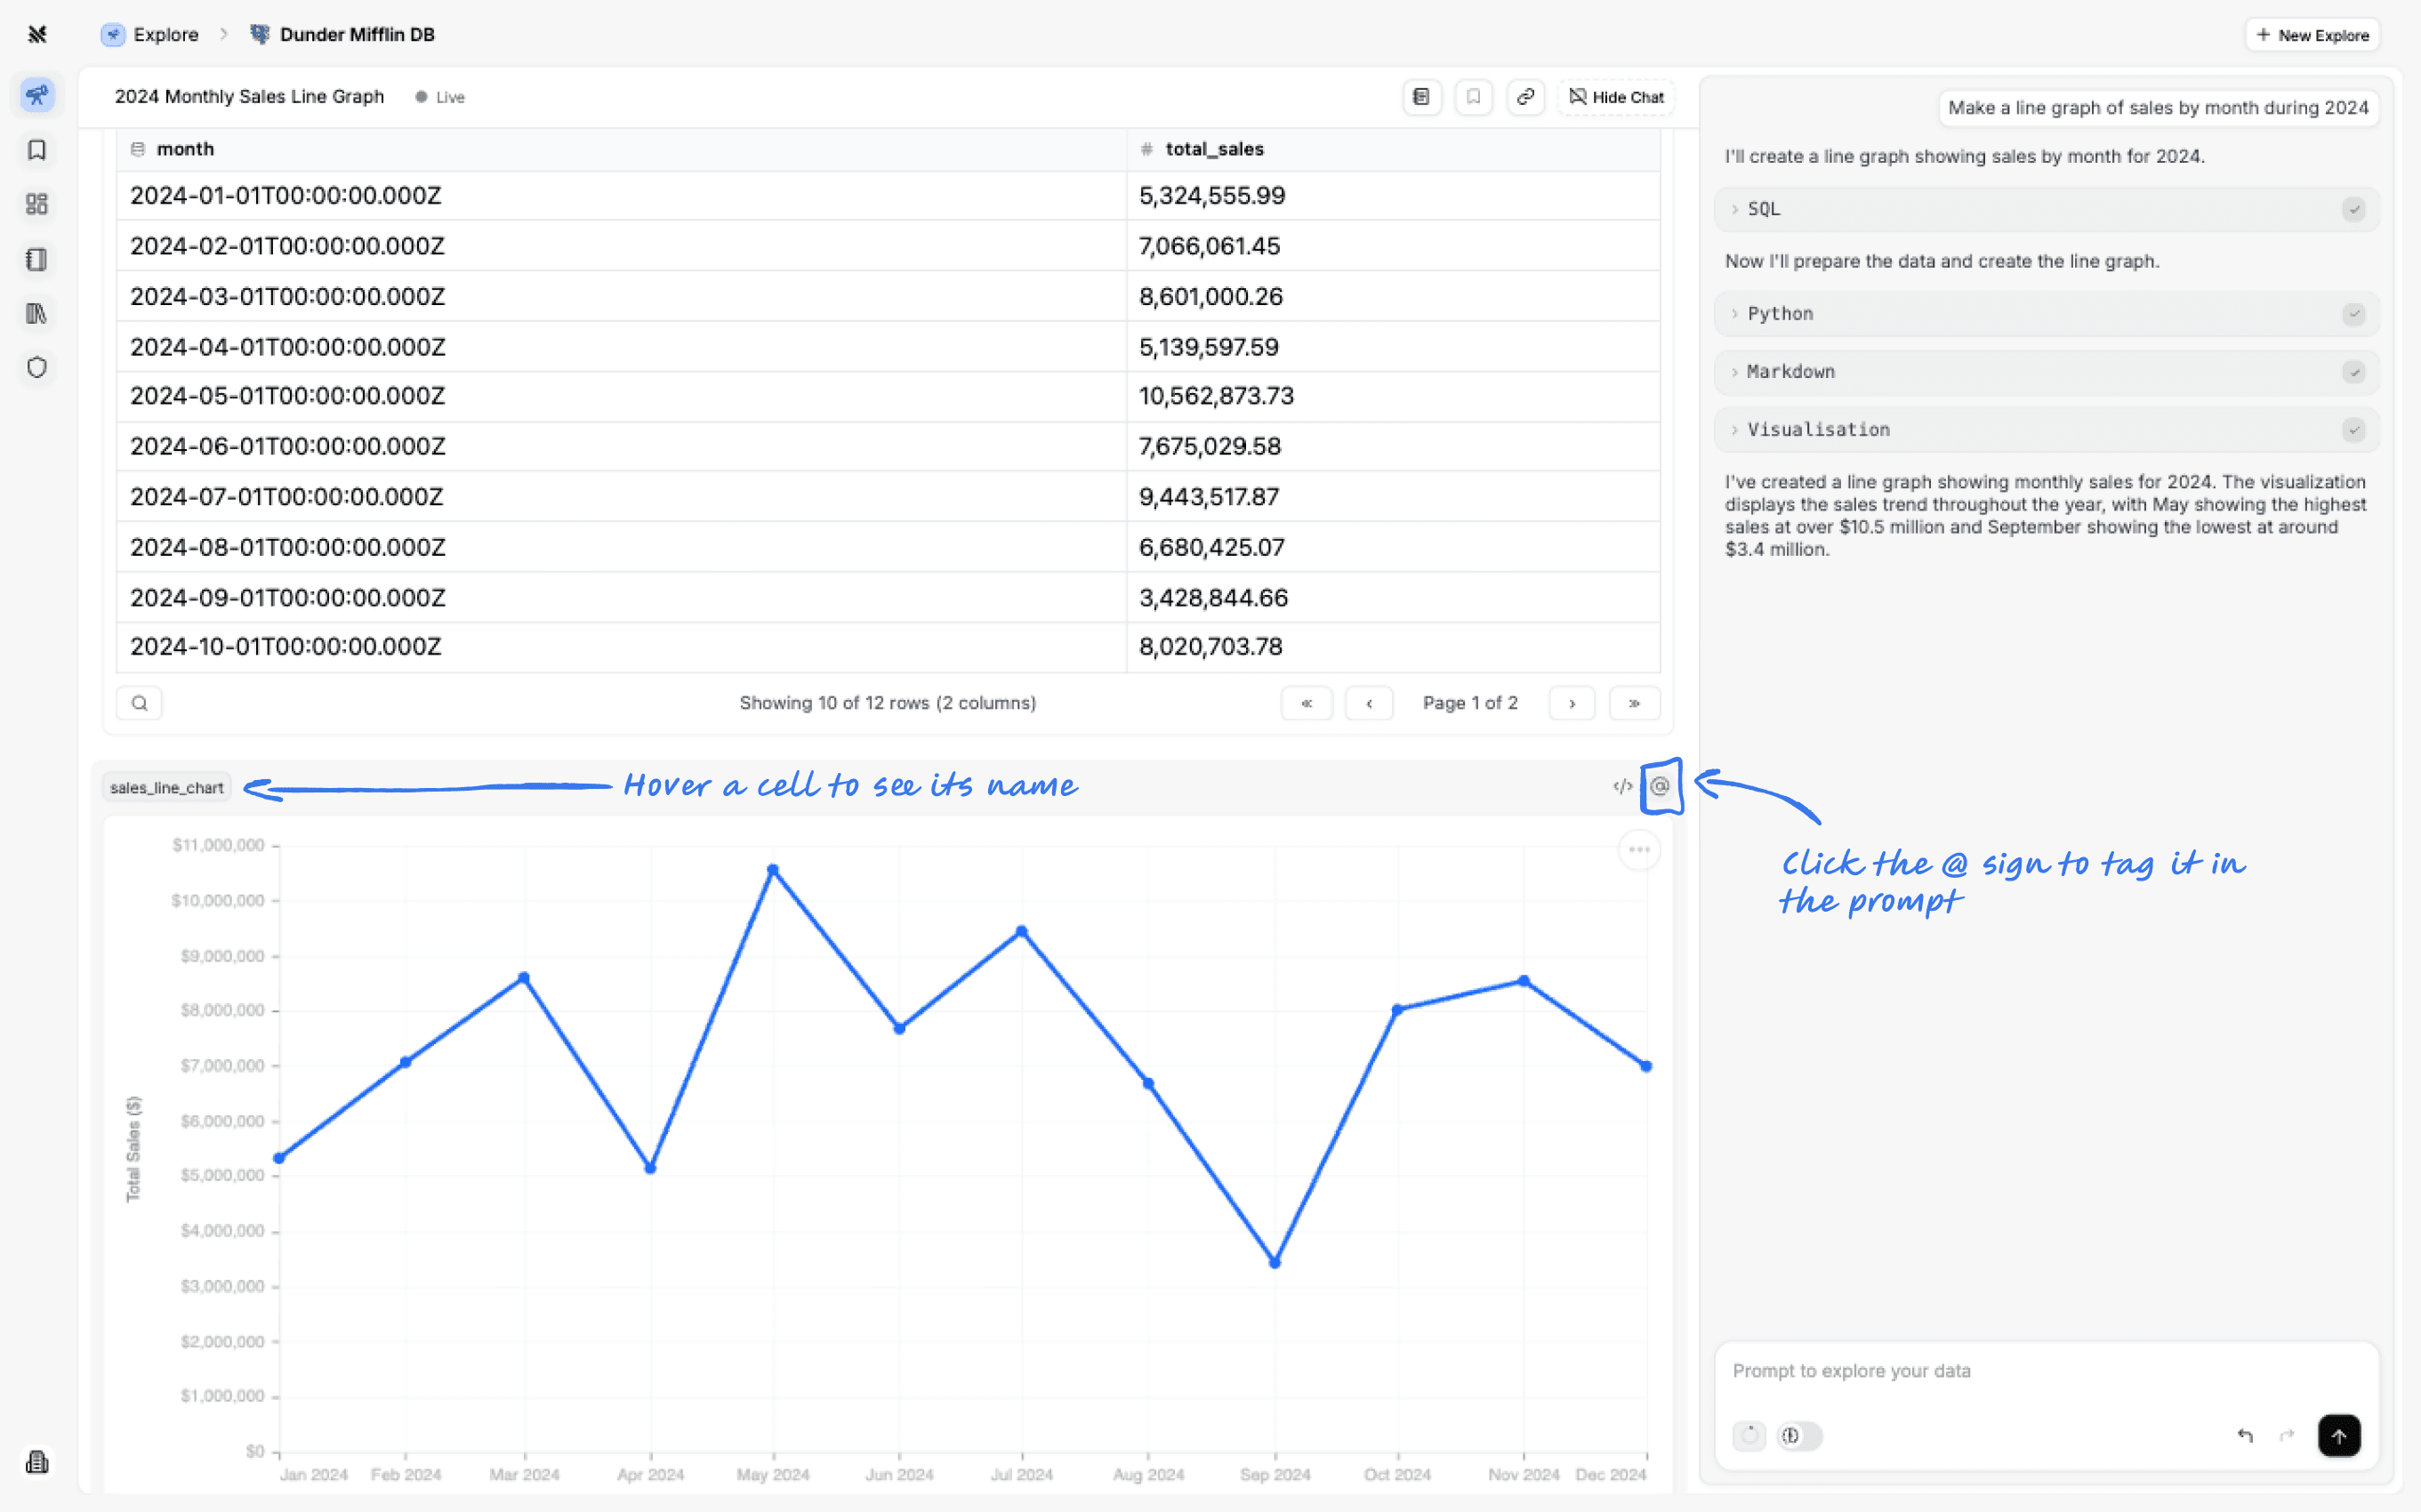2421x1512 pixels.
Task: Click the checkmark toggle on the SQL block
Action: coord(2355,209)
